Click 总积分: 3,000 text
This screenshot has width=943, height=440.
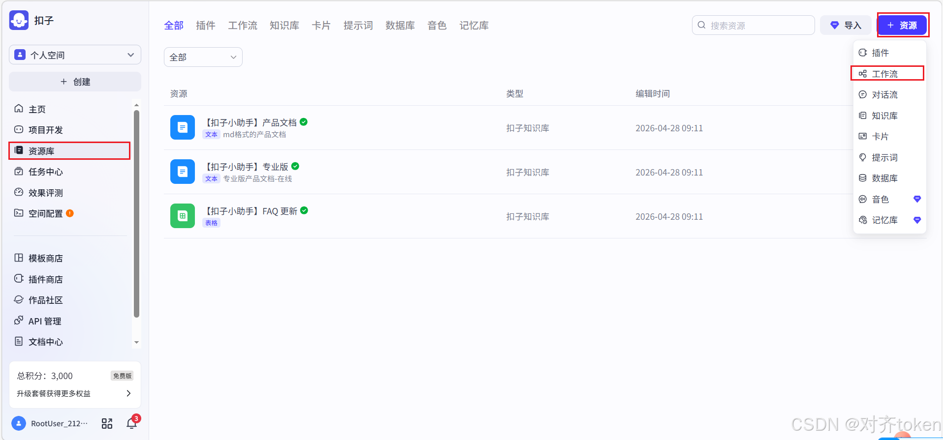click(45, 376)
